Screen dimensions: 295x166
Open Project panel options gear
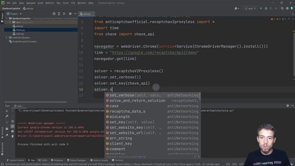pos(70,14)
